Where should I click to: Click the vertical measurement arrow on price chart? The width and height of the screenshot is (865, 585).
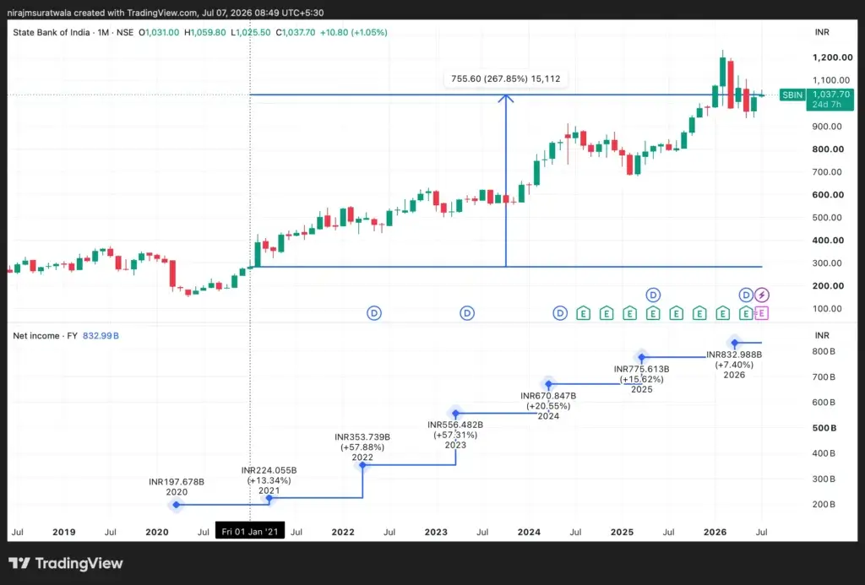point(506,181)
